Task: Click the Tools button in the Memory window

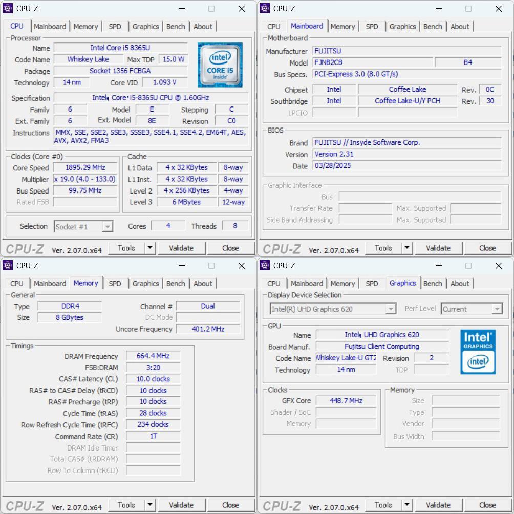Action: point(127,505)
